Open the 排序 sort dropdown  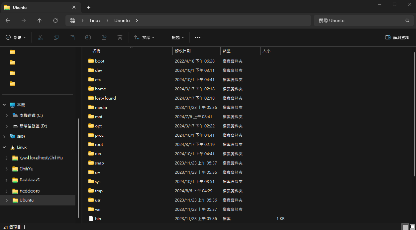coord(144,38)
